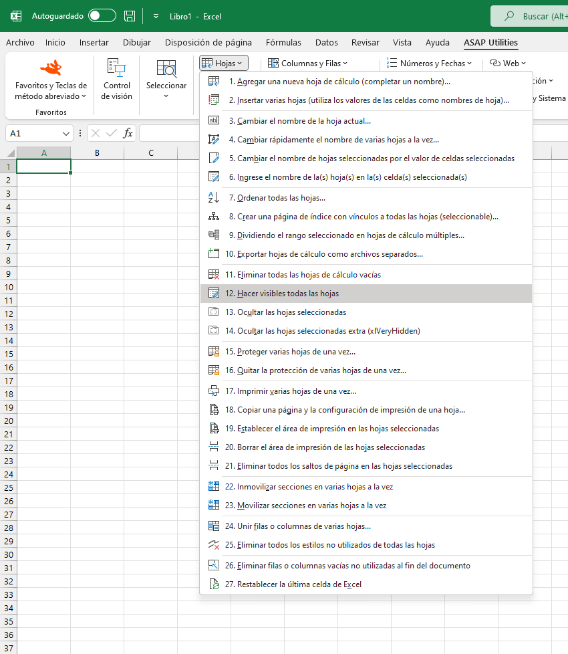Click icon for Ingrese el nombre de la hoja
Screen dimensions: 568x654
214,177
